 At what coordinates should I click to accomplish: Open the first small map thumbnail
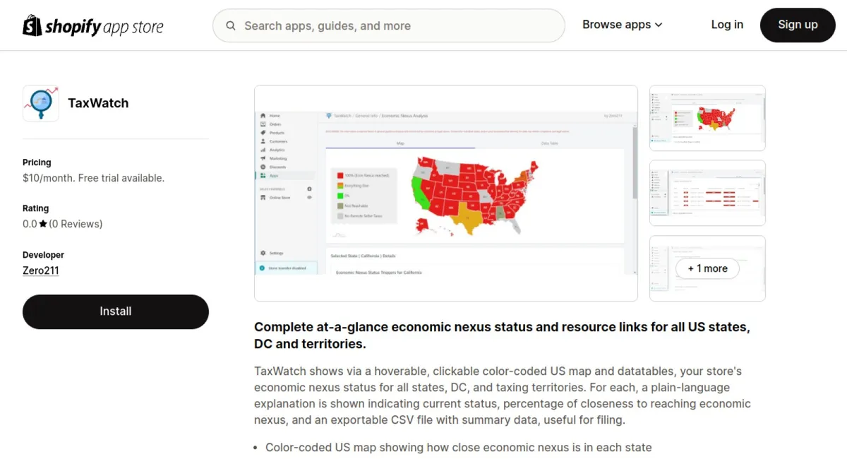707,118
